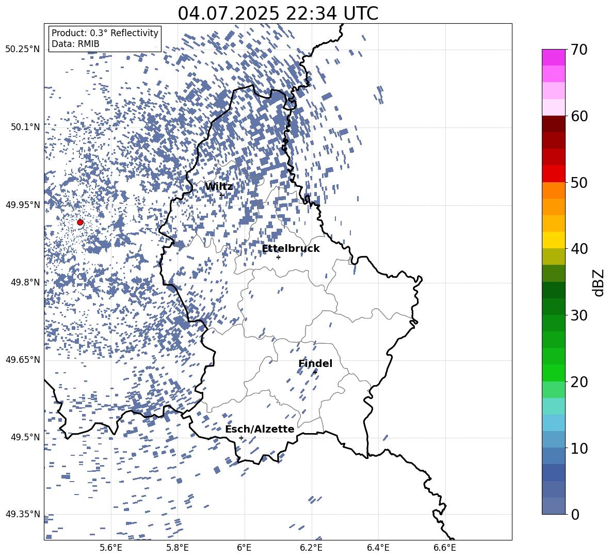This screenshot has width=611, height=558.
Task: Click the 60 colorbar tick label
Action: [x=579, y=116]
